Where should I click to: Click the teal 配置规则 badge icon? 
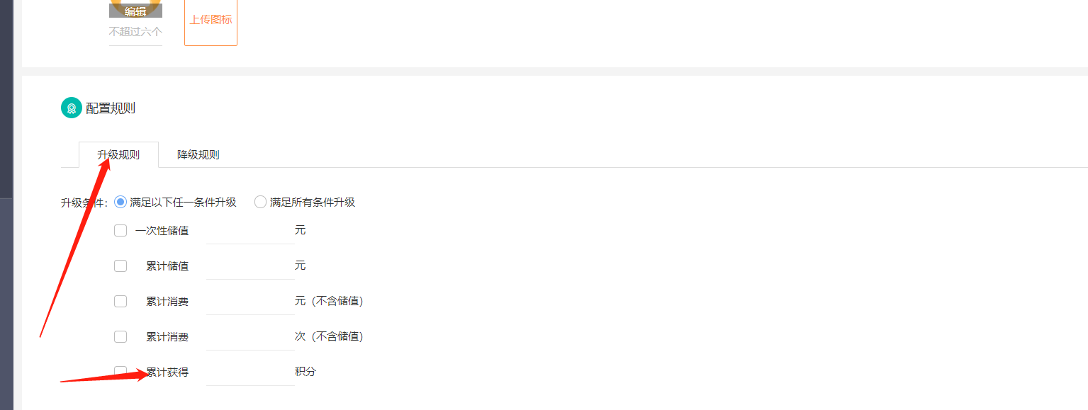72,108
